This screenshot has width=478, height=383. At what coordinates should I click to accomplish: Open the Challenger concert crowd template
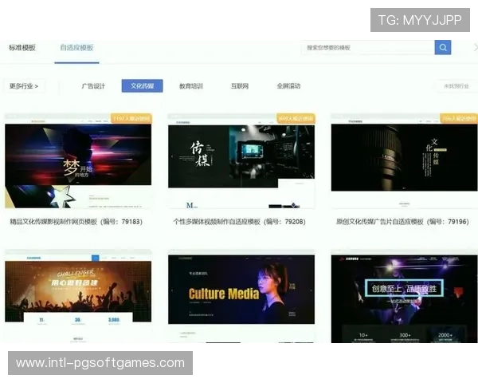[77, 297]
